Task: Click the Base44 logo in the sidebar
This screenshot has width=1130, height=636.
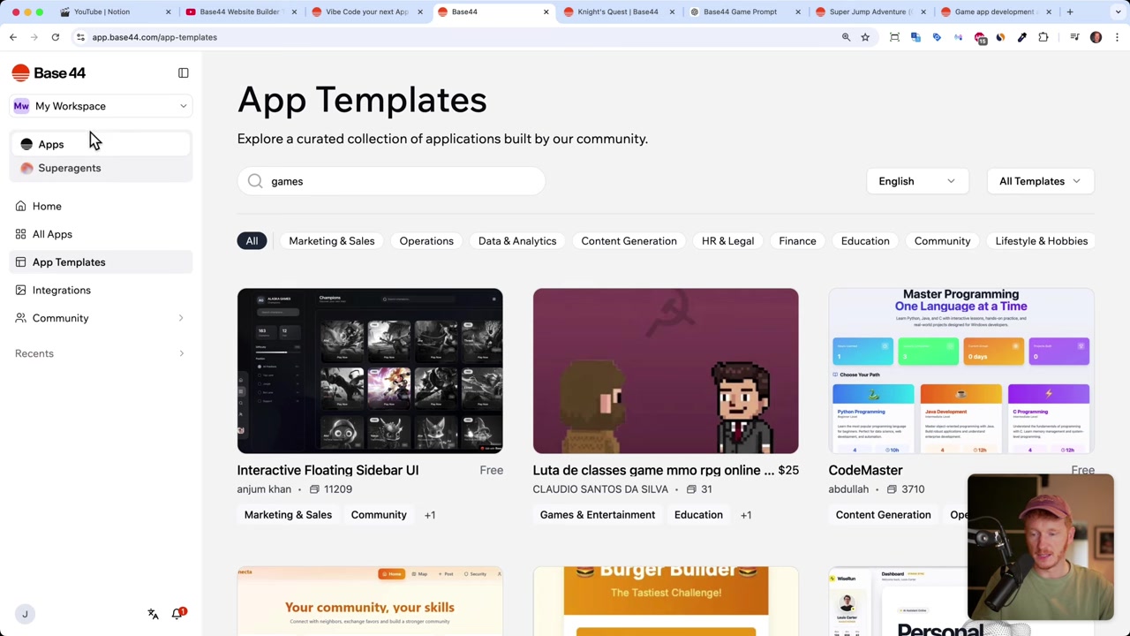Action: click(49, 73)
